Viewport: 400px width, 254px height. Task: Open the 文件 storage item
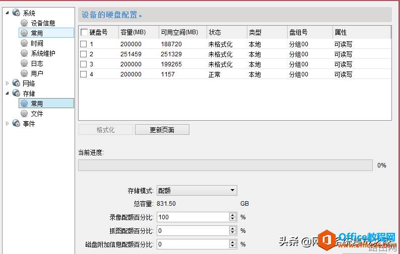coord(37,114)
